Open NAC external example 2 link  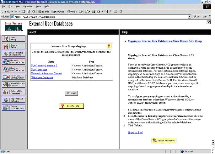tap(44, 66)
